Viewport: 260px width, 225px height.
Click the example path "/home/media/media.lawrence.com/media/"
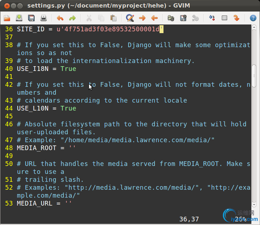(138, 140)
